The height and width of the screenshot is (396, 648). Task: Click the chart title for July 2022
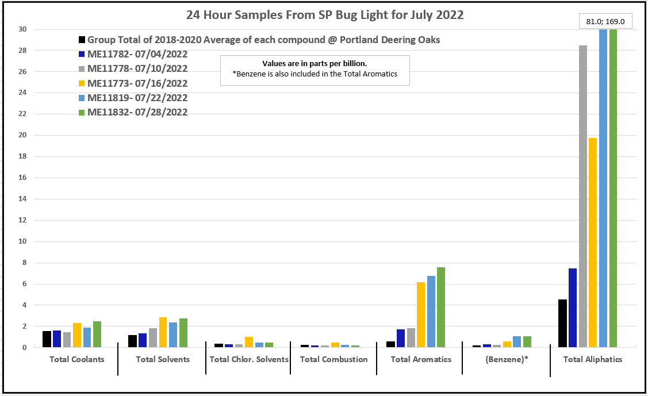pos(324,15)
